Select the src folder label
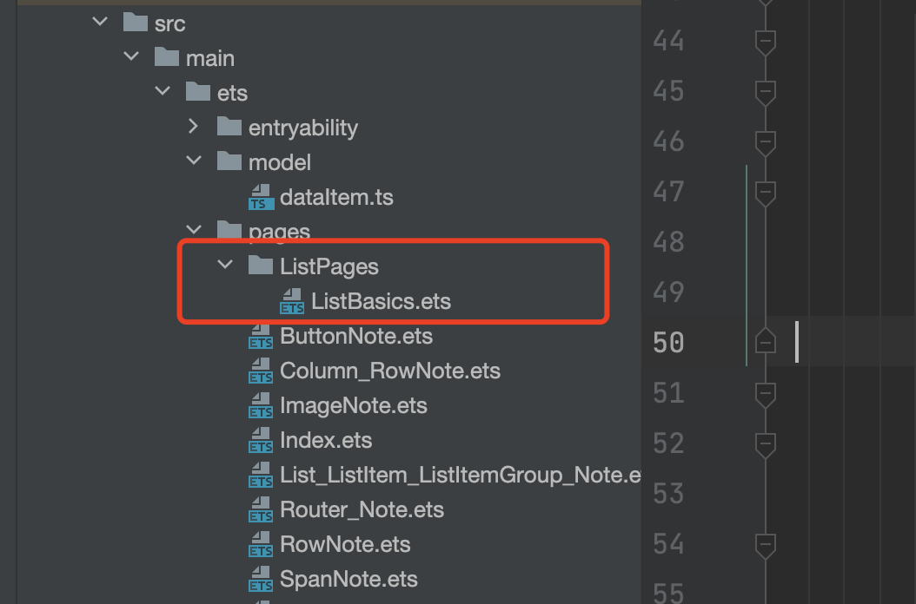The image size is (916, 604). click(x=170, y=23)
